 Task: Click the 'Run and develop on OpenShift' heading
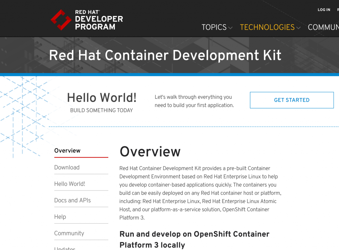194,239
